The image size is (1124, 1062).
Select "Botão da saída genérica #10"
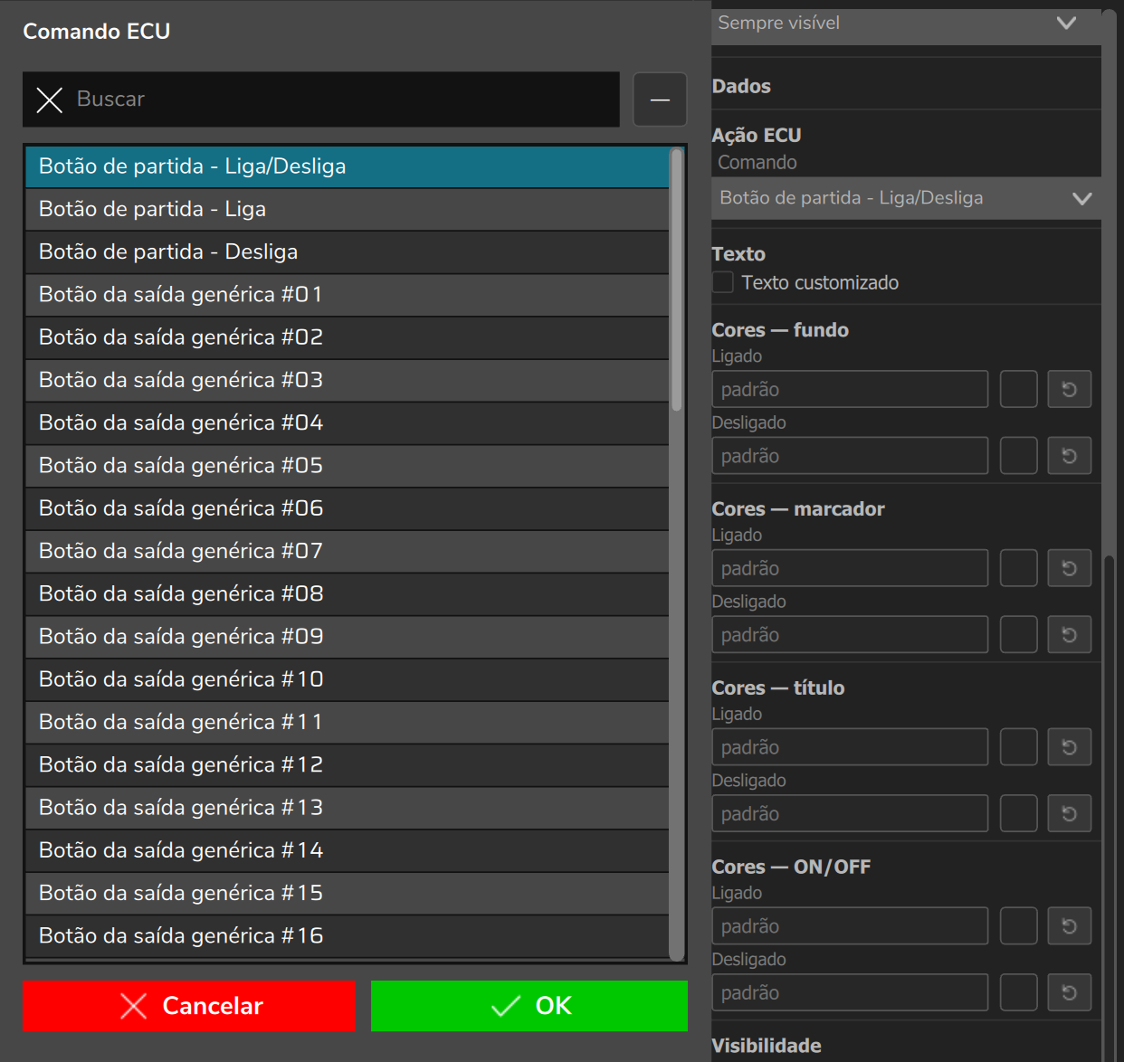click(x=347, y=679)
